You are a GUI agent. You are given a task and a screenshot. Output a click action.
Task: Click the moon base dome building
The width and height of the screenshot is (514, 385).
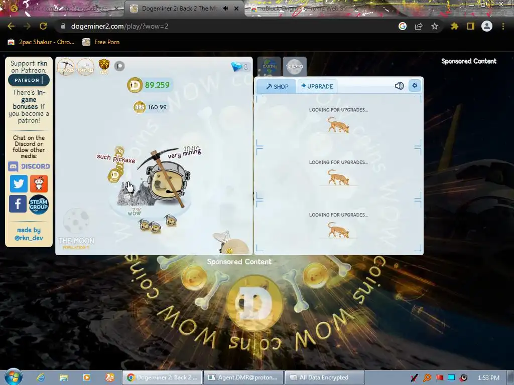pyautogui.click(x=233, y=243)
